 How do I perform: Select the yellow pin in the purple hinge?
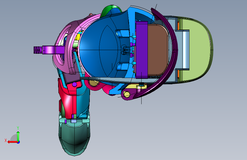coord(127,94)
